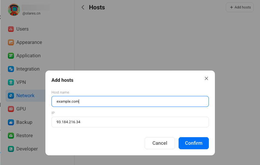The image size is (260, 165).
Task: Cancel the Add hosts dialog
Action: coord(160,143)
